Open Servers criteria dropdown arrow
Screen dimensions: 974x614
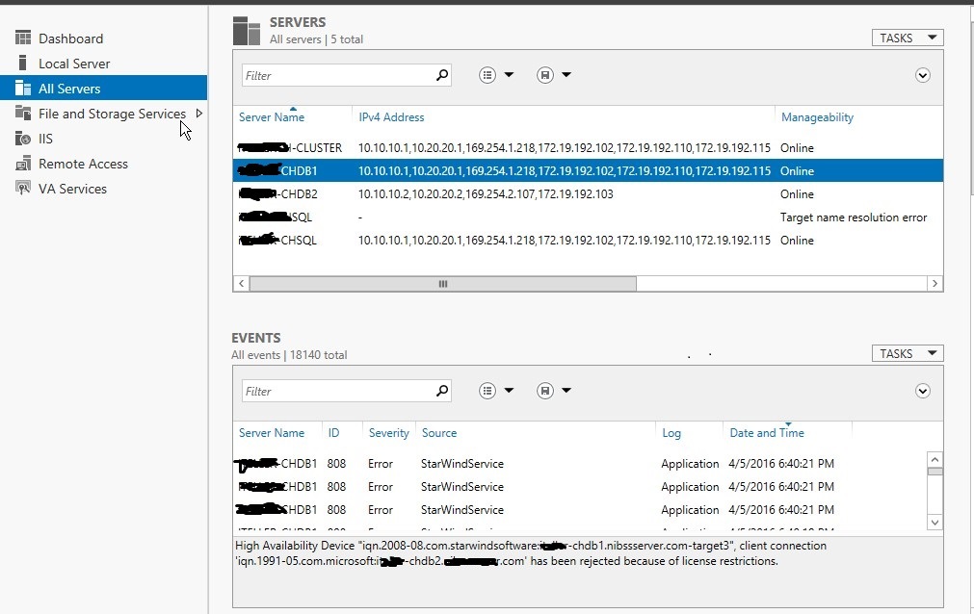509,74
